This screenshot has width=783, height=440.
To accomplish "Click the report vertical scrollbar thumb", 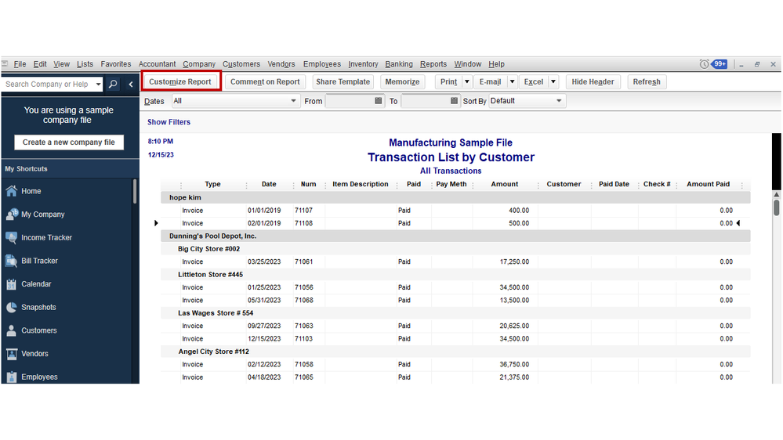I will (x=776, y=207).
